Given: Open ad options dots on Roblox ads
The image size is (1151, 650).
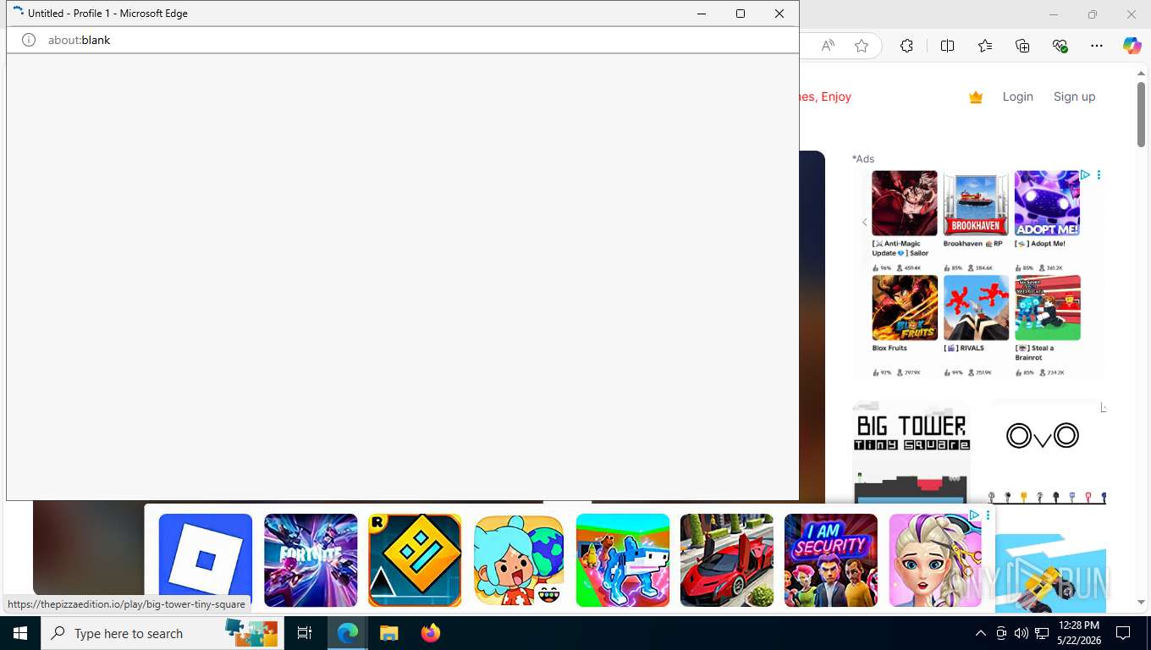Looking at the screenshot, I should (1099, 175).
